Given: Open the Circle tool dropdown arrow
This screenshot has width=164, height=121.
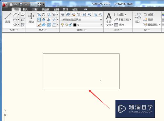Looking at the screenshot, I should 18,20.
